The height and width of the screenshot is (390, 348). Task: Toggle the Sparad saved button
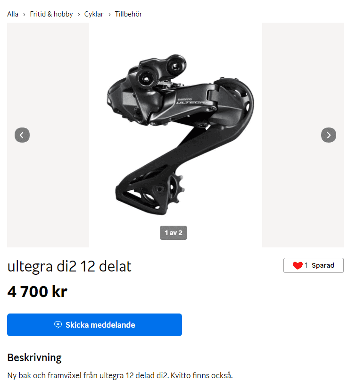coord(313,265)
